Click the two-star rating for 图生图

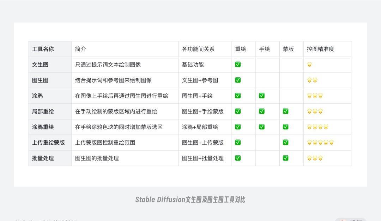312,80
